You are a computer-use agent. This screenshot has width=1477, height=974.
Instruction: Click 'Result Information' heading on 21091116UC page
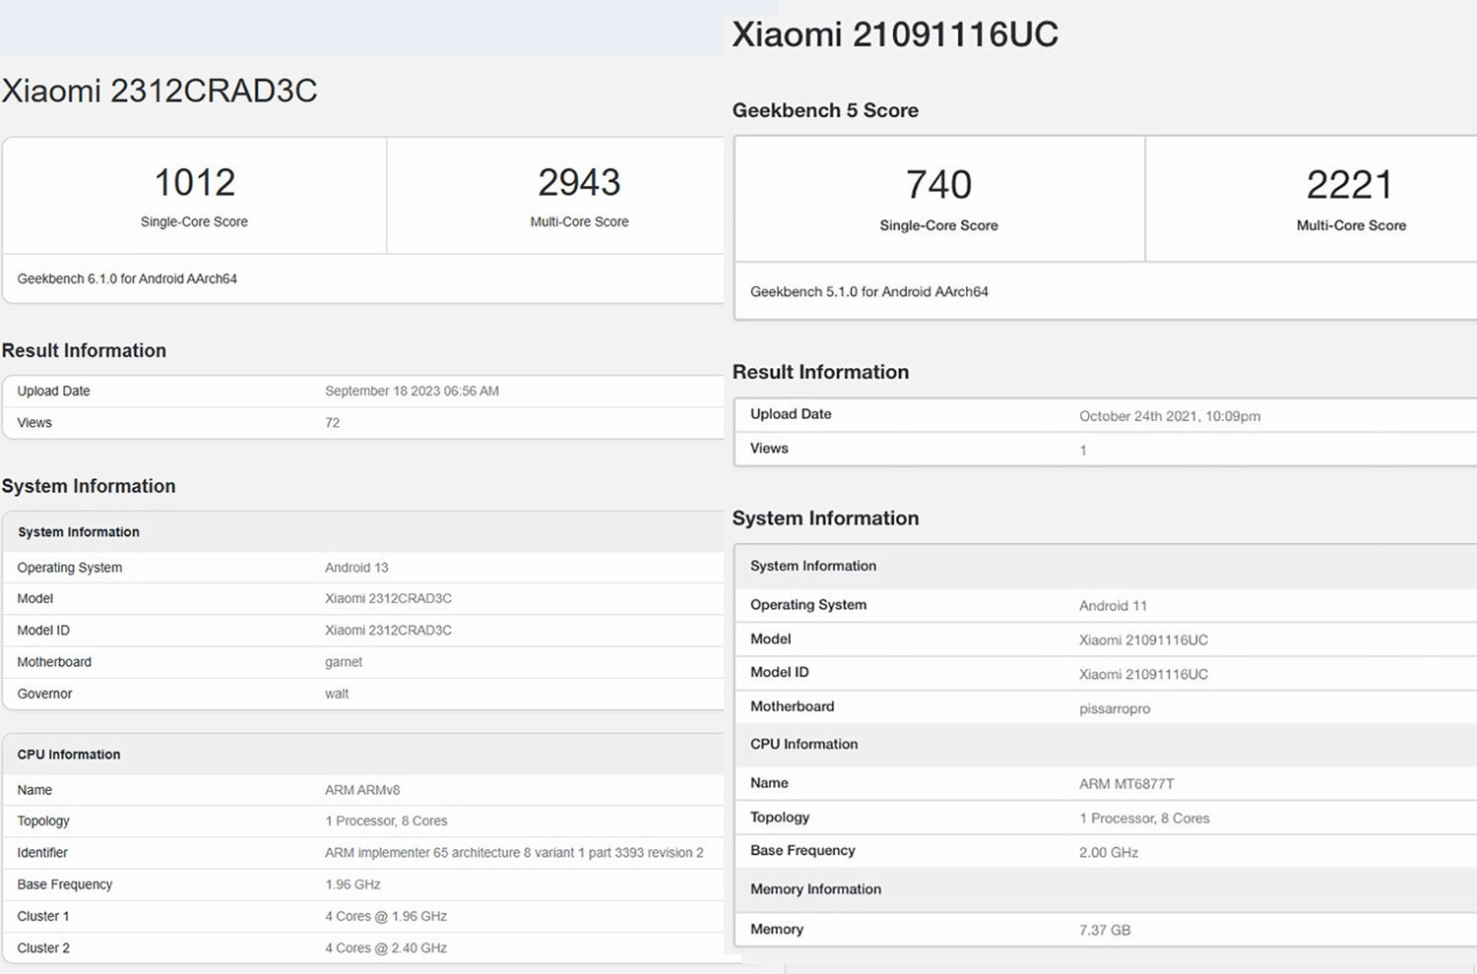(820, 372)
